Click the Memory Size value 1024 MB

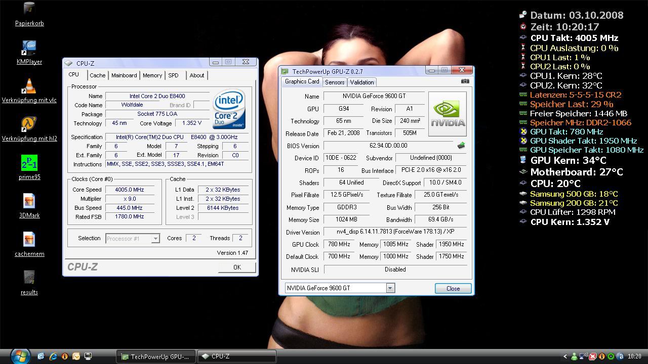(347, 219)
